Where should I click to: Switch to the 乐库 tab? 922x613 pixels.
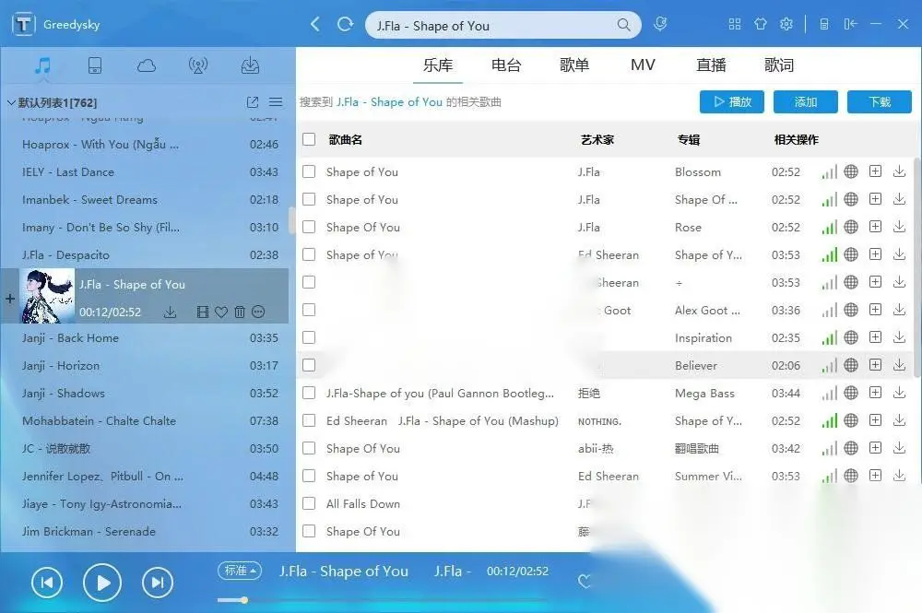point(438,65)
